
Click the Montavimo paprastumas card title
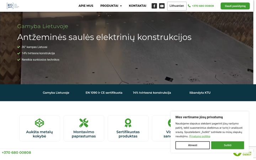pos(84,134)
